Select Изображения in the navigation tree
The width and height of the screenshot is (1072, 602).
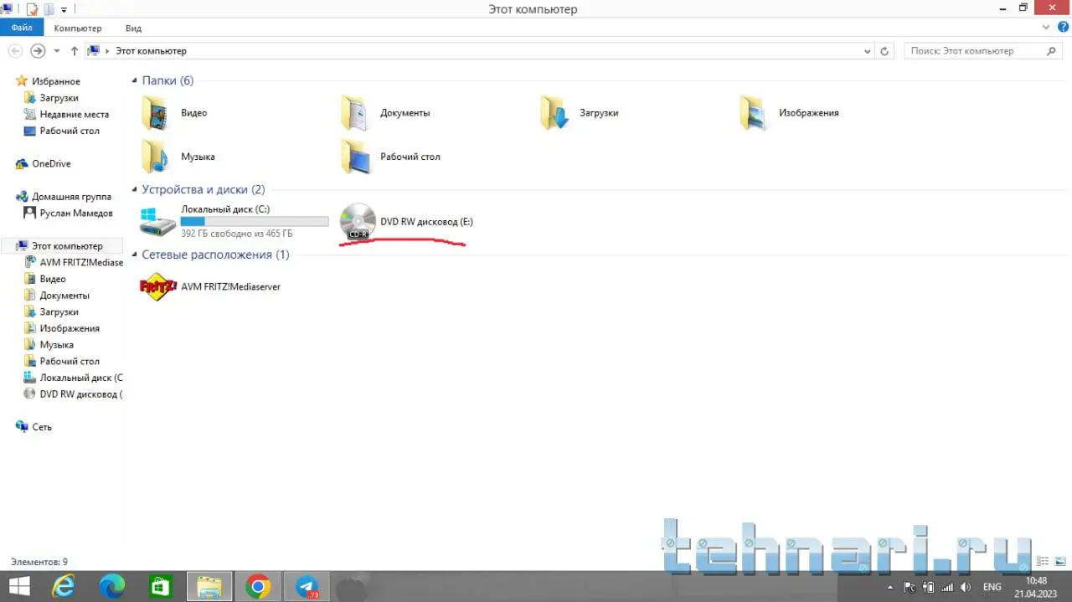(x=61, y=328)
